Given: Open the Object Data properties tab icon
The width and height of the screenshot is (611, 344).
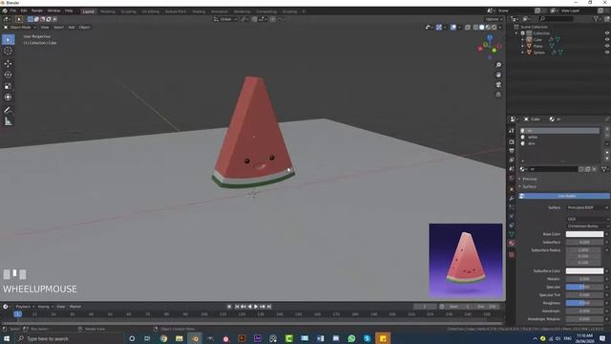Looking at the screenshot, I should pyautogui.click(x=512, y=234).
